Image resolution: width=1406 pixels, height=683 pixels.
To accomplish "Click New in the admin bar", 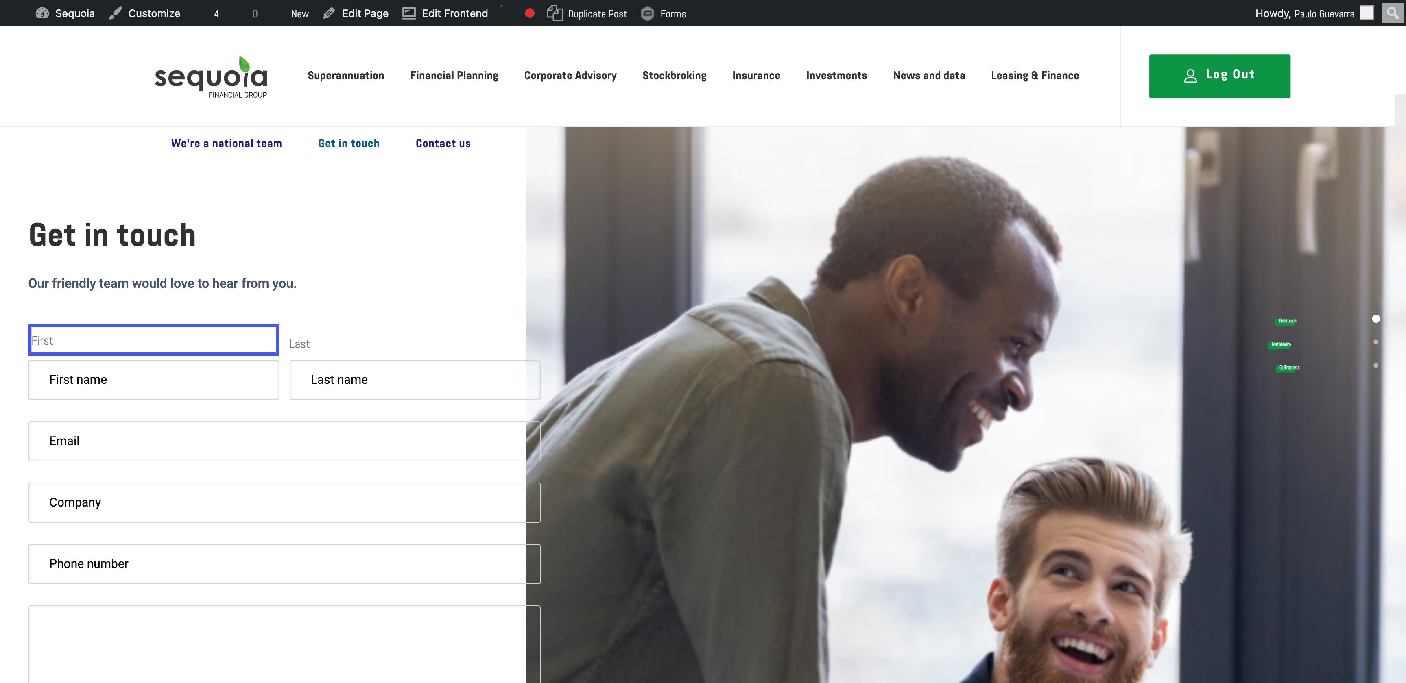I will tap(300, 14).
